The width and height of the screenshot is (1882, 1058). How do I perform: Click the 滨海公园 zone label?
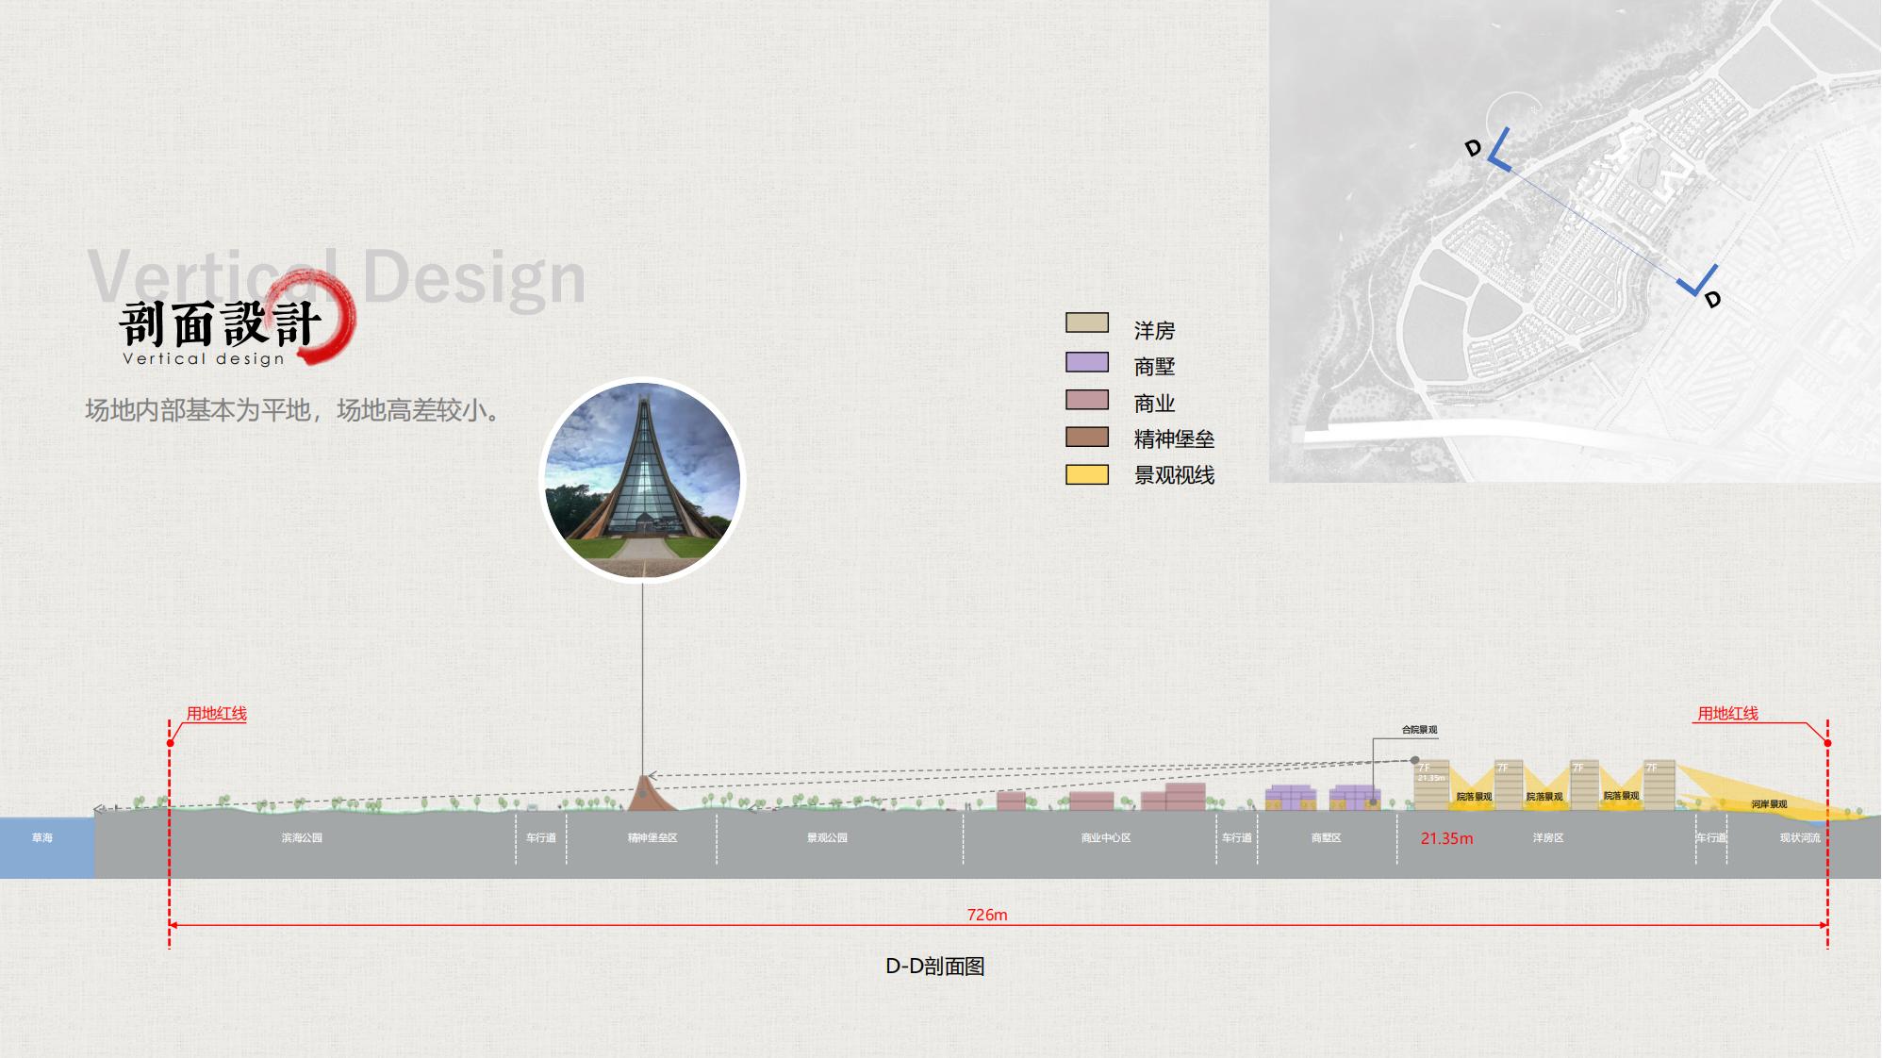(x=302, y=837)
